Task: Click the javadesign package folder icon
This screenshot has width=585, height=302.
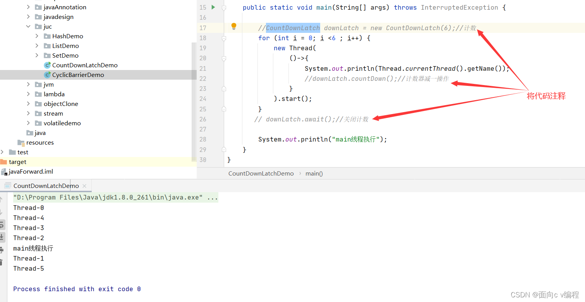Action: point(38,17)
